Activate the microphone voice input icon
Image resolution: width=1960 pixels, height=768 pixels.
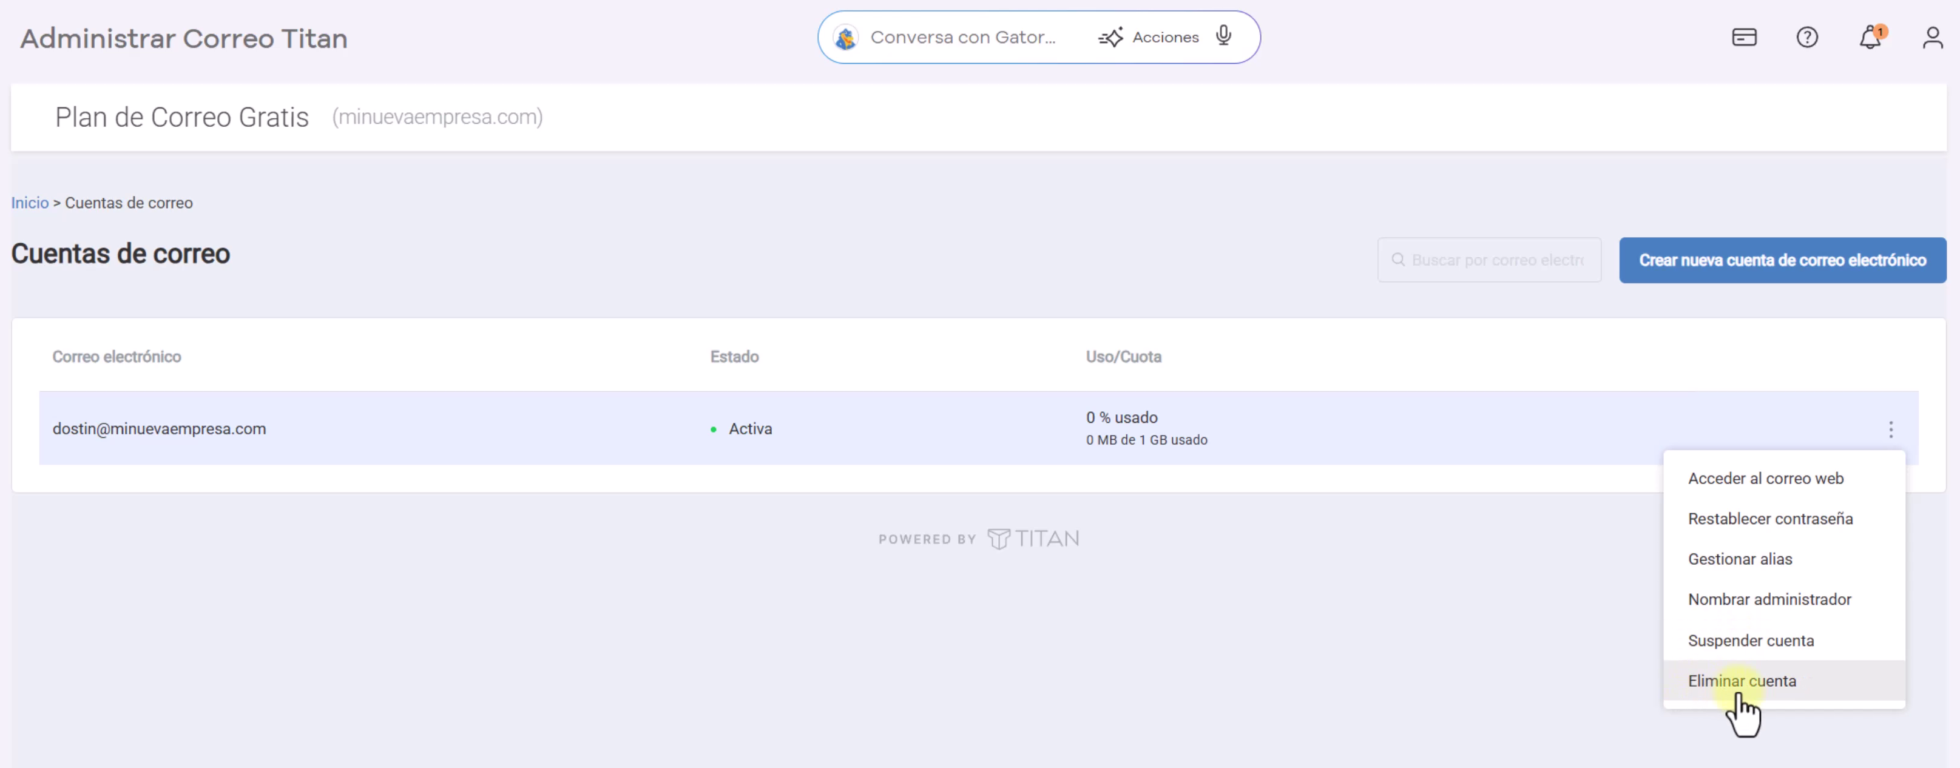tap(1223, 36)
